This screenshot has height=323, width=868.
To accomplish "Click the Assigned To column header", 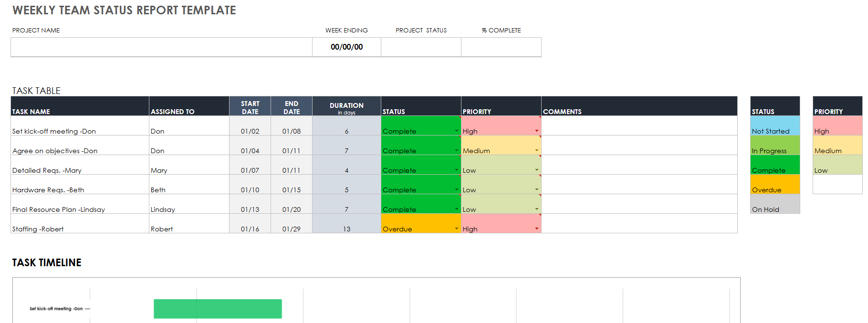I will 189,106.
